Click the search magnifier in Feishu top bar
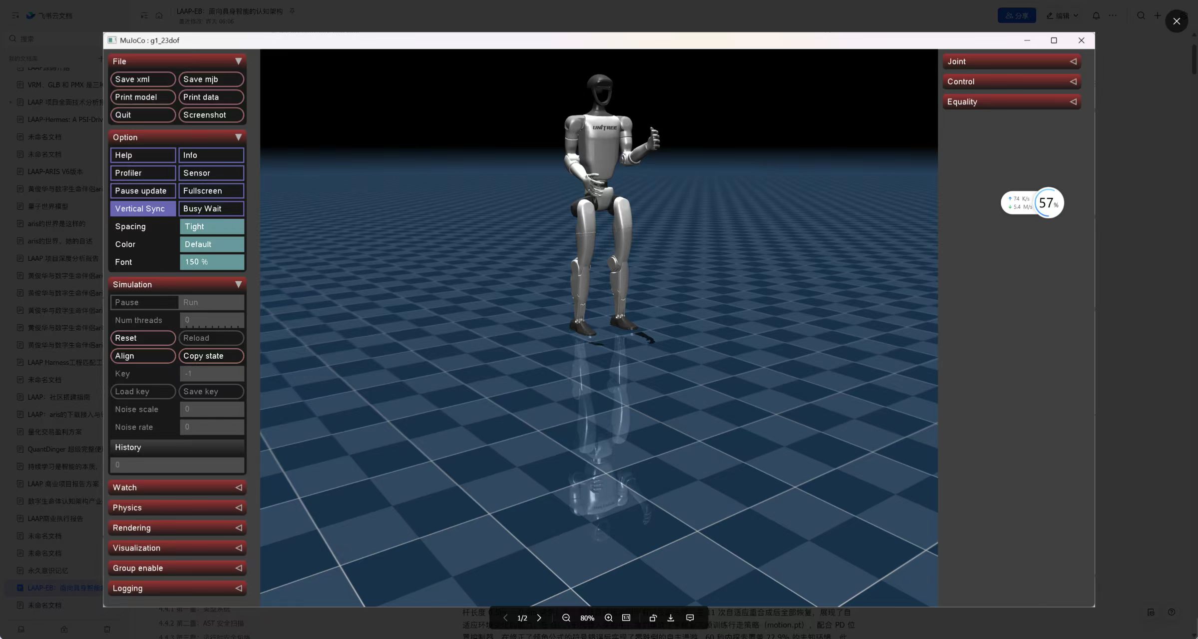 (x=1141, y=15)
